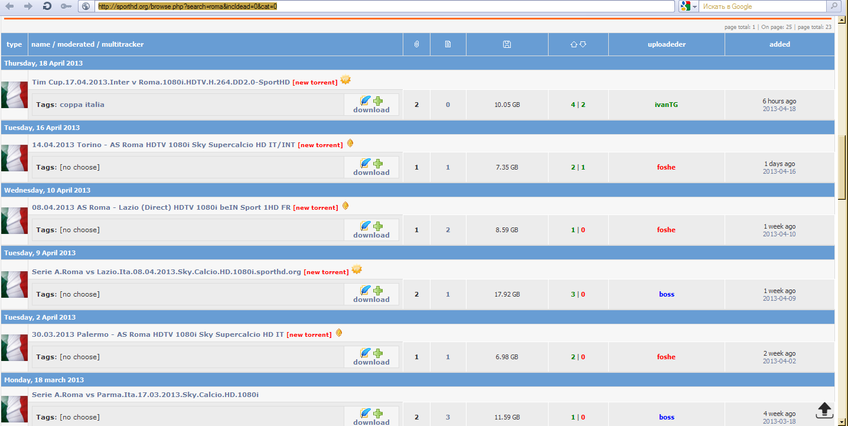Viewport: 848px width, 426px height.
Task: Open the Tim Cup Inter v Roma torrent
Action: pos(161,82)
